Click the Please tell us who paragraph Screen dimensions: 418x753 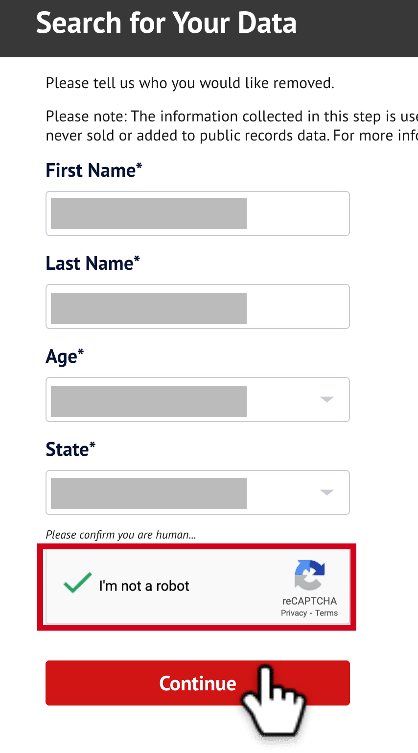coord(190,83)
